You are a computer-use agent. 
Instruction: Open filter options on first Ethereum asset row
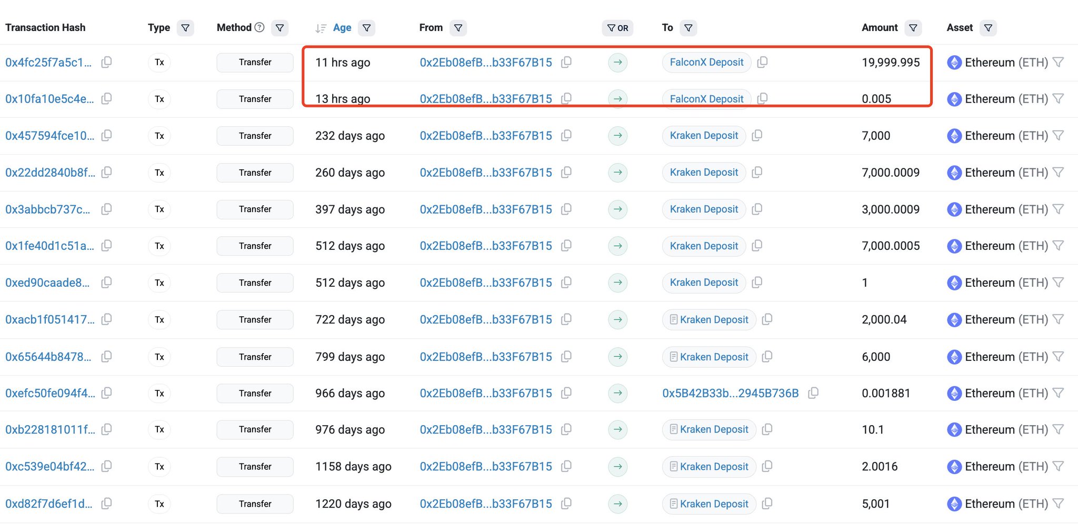click(1060, 62)
